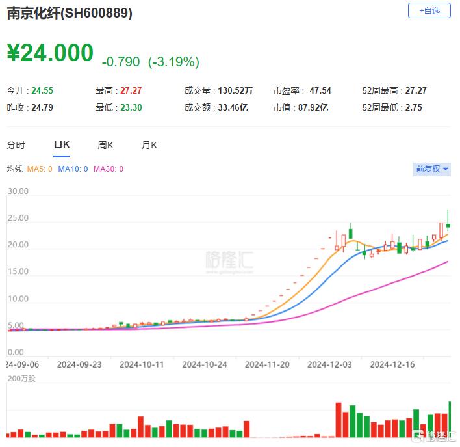Select the 日K tab

[62, 144]
